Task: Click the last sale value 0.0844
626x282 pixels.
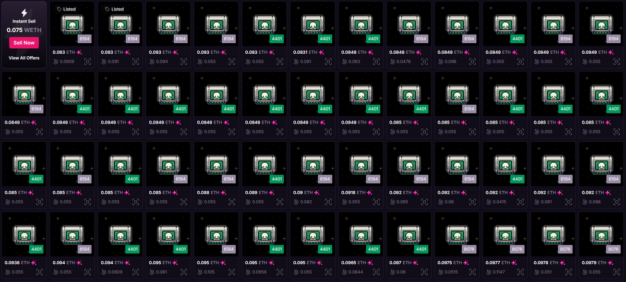Action: 356,272
